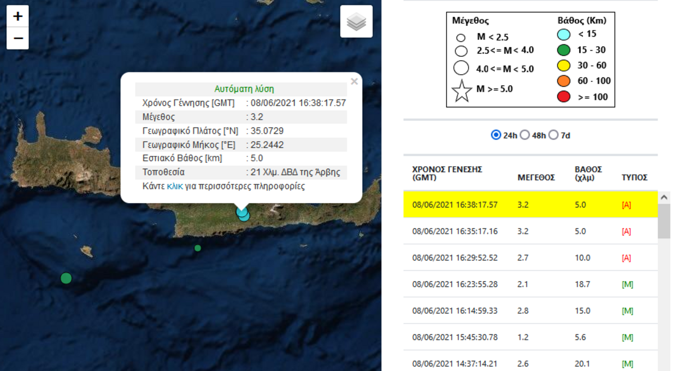674x371 pixels.
Task: Close the earthquake info popup
Action: [354, 82]
